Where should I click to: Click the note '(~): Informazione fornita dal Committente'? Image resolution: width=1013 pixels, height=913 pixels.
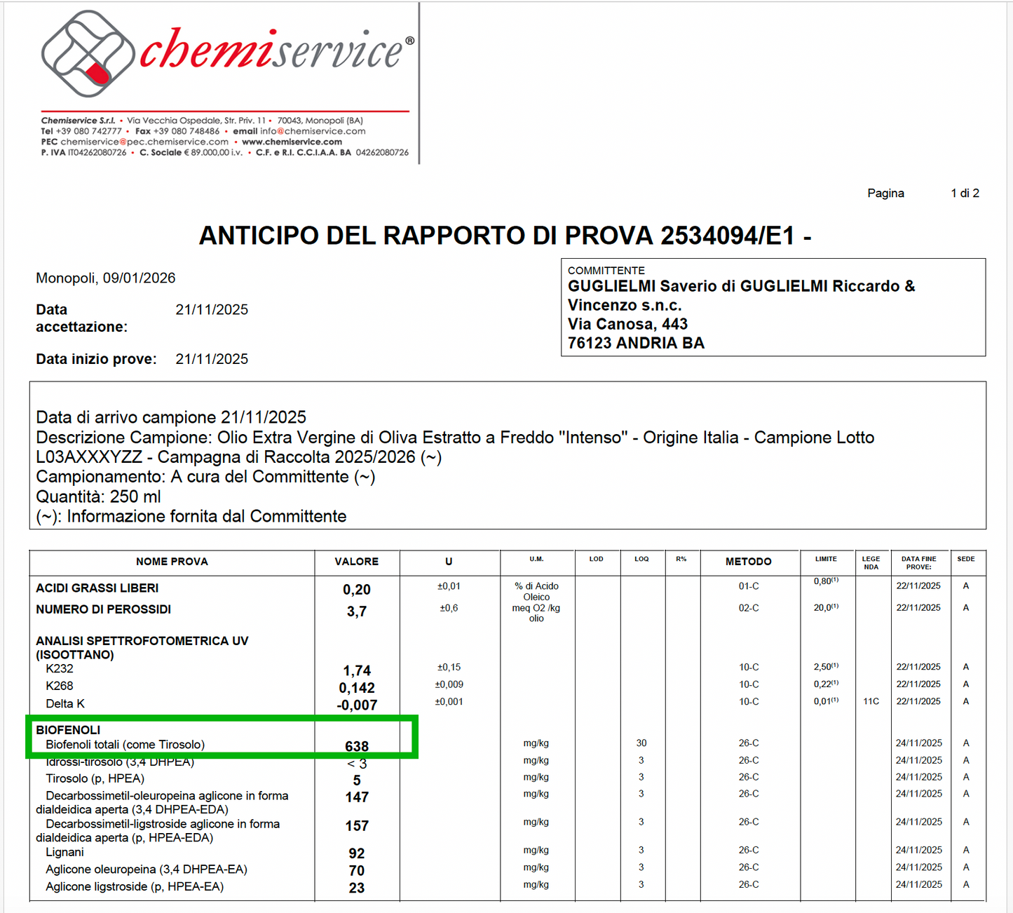(x=191, y=516)
